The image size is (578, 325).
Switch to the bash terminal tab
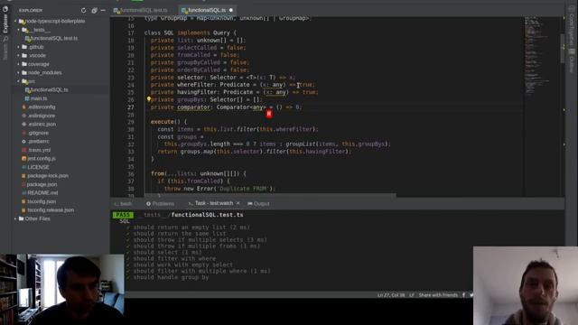point(123,203)
